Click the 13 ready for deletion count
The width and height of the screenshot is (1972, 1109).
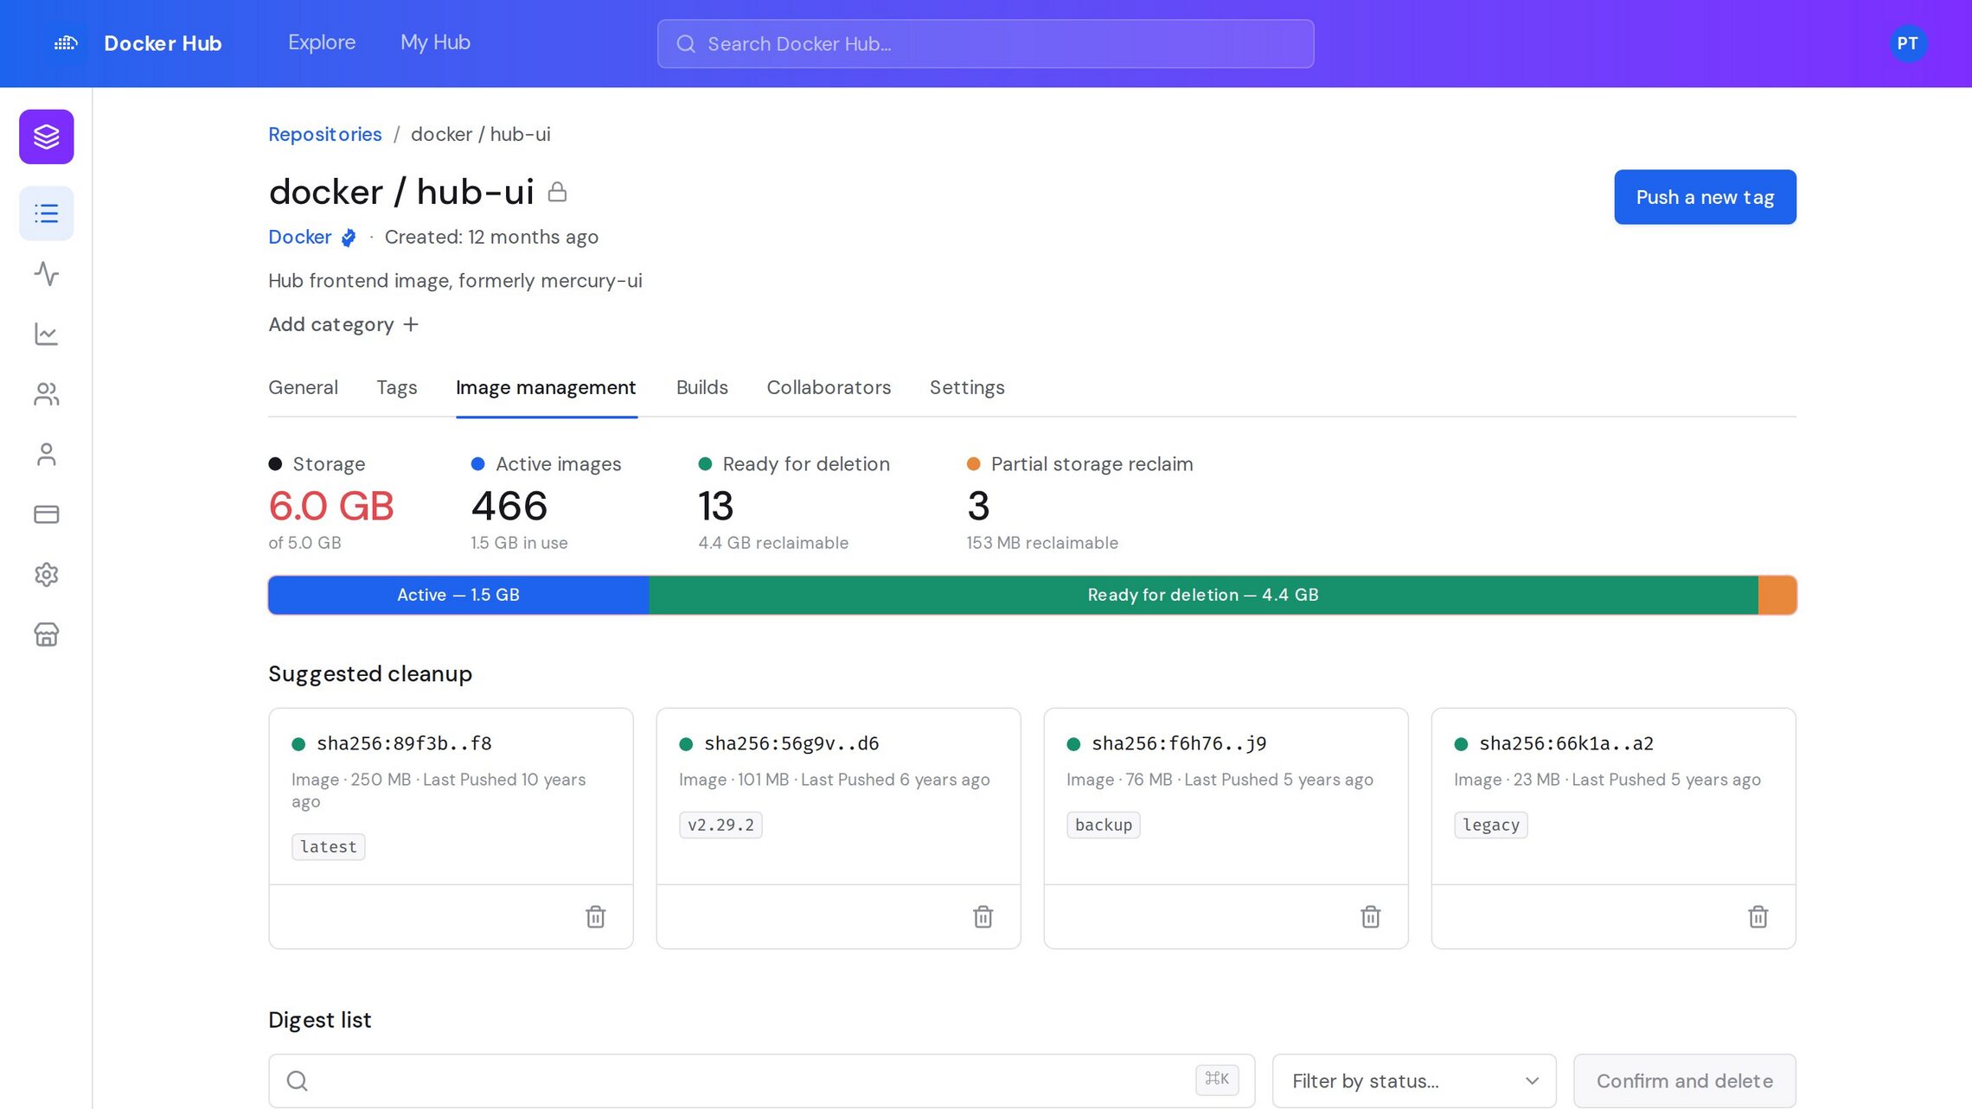716,506
